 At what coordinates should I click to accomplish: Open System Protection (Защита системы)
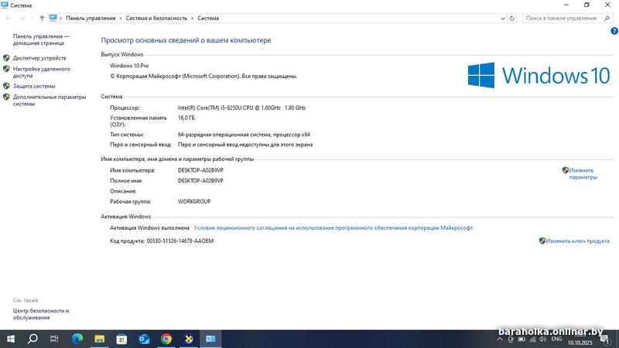[34, 86]
